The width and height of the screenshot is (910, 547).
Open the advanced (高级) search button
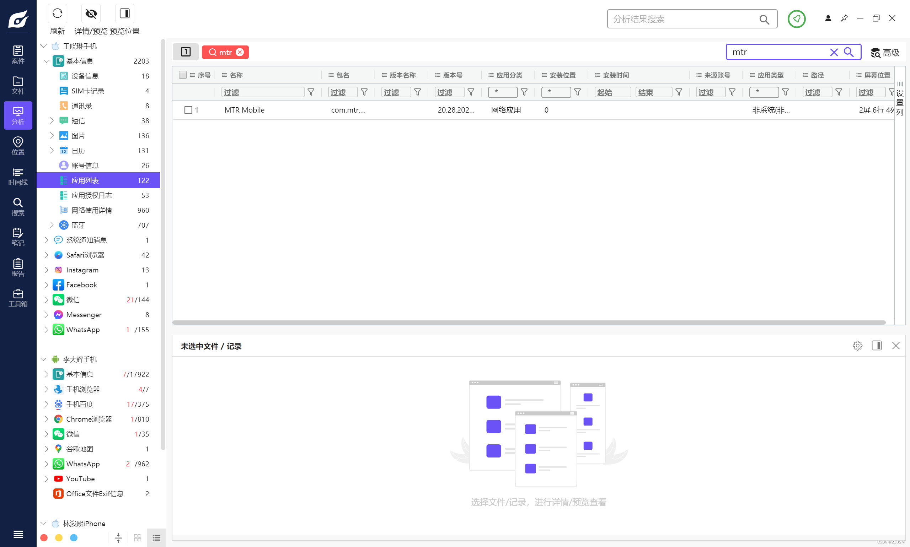coord(885,52)
